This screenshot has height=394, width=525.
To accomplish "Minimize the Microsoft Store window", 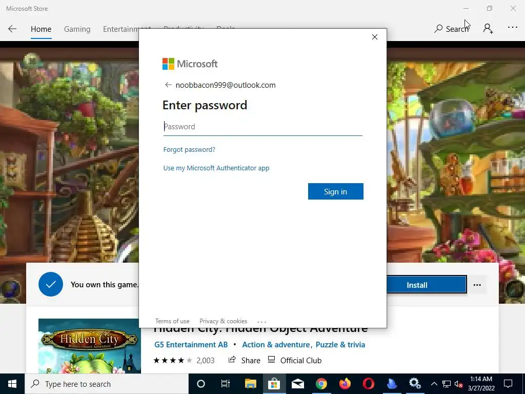I will [466, 8].
